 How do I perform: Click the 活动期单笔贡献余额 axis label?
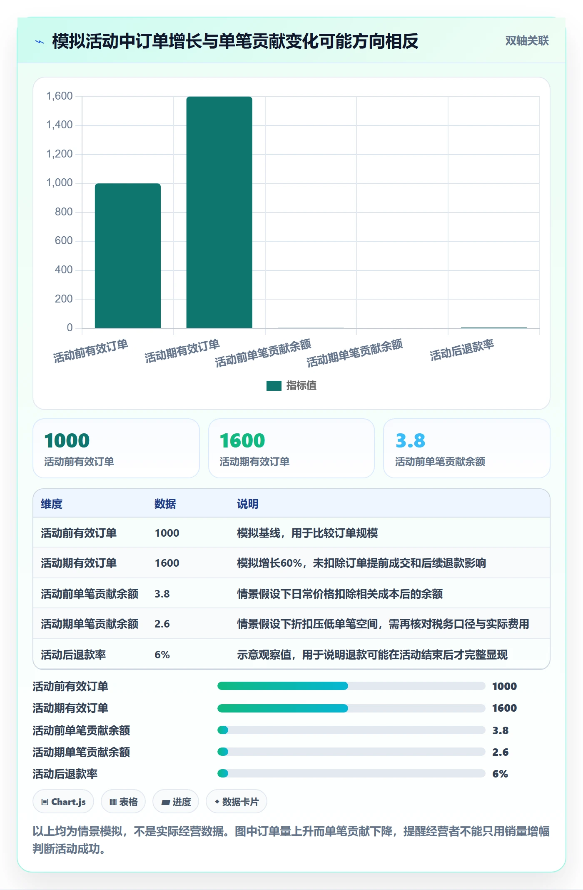coord(355,353)
